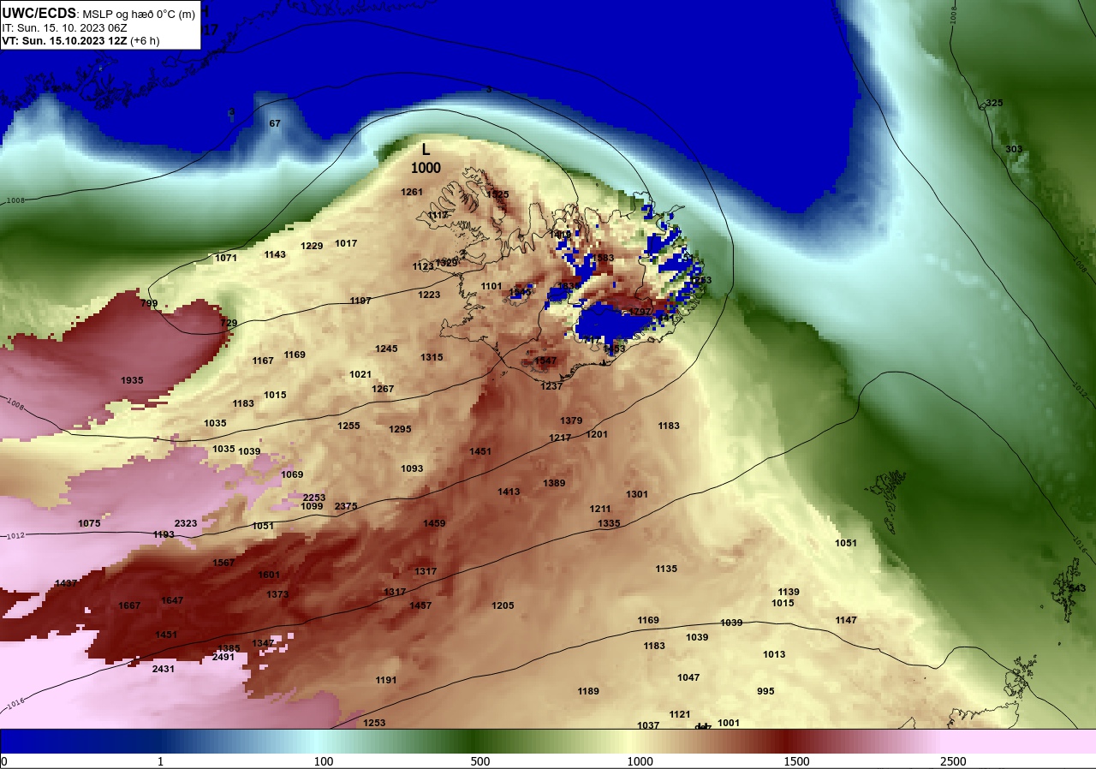Image resolution: width=1096 pixels, height=769 pixels.
Task: Click the 1101 height value
Action: point(491,286)
